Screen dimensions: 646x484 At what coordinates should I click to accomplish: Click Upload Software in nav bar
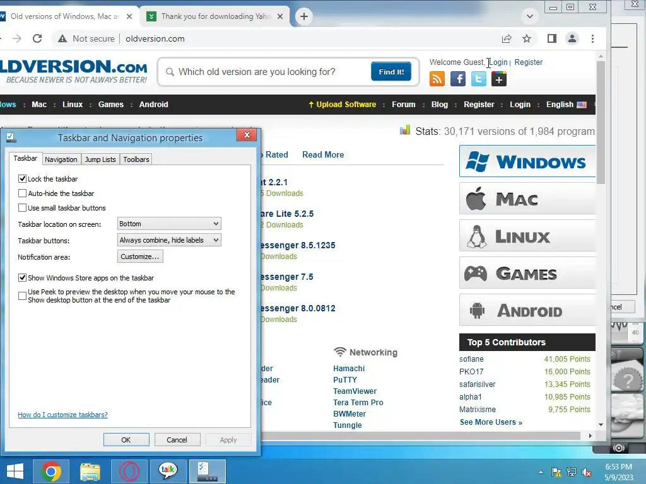point(343,105)
